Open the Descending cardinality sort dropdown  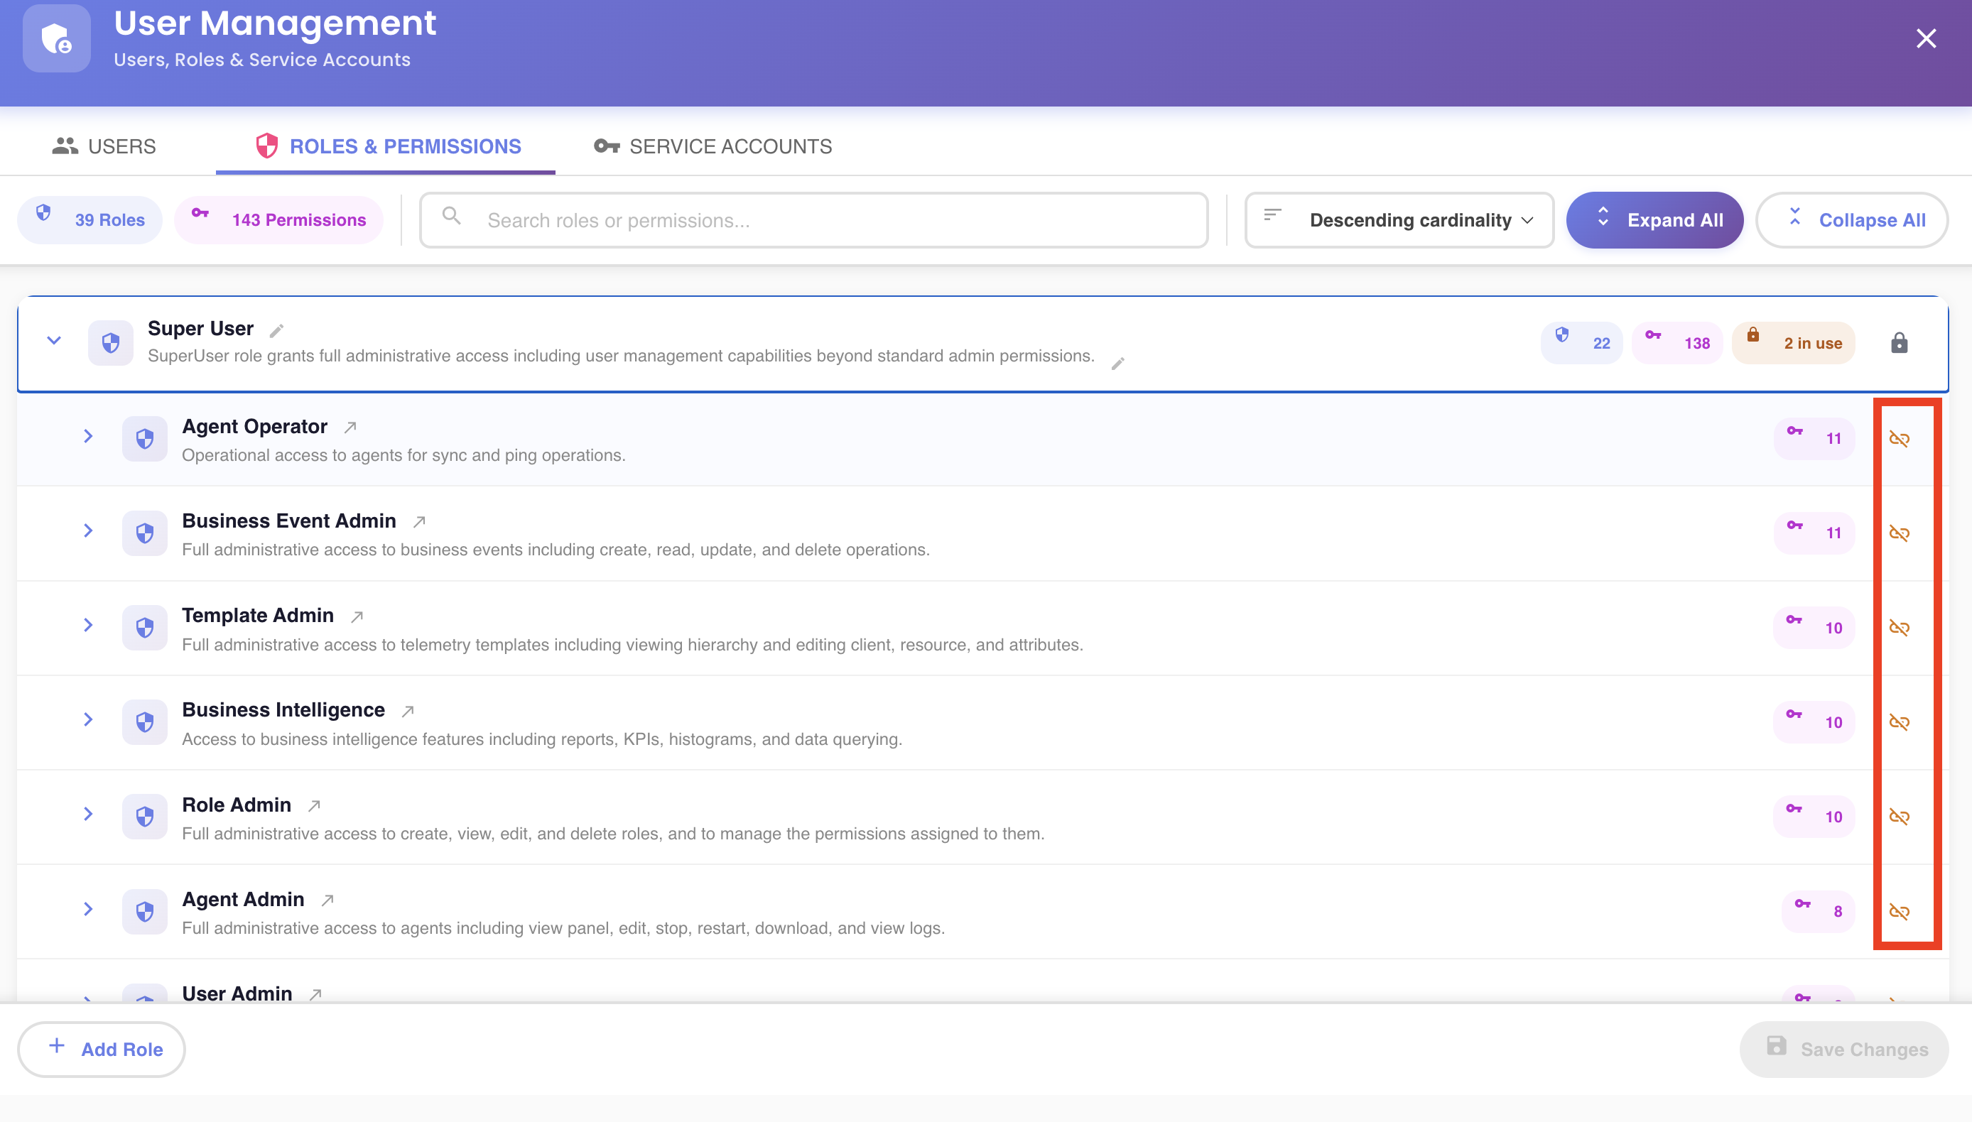coord(1399,220)
